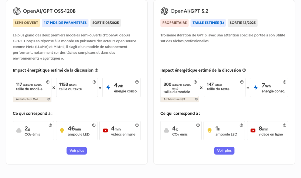Click cloud icon next to 4 g CO₂
This screenshot has width=301, height=178.
[x=166, y=130]
